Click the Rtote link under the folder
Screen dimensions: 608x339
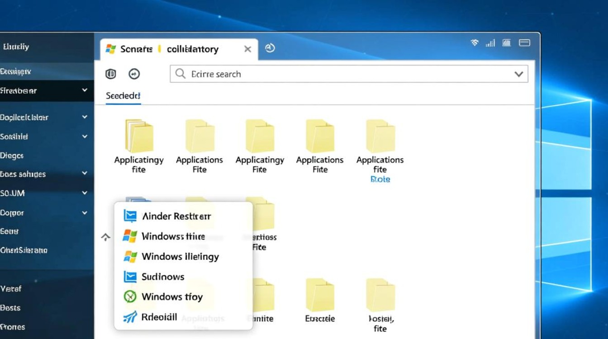coord(380,179)
